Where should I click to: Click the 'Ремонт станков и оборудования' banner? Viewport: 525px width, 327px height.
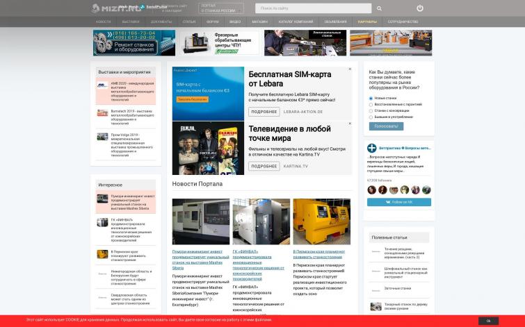click(x=134, y=43)
